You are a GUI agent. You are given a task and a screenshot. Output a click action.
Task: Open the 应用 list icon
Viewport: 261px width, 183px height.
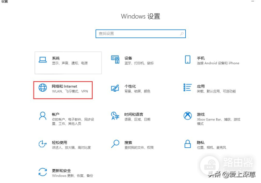187,87
